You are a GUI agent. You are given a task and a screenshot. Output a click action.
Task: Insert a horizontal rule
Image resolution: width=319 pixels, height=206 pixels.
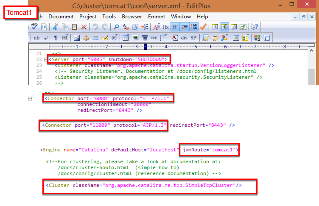point(95,38)
